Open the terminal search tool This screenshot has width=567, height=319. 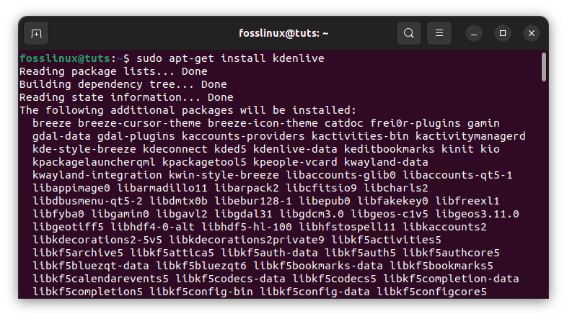tap(408, 33)
